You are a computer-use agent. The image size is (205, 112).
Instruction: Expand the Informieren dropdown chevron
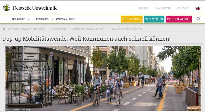[x=28, y=19]
